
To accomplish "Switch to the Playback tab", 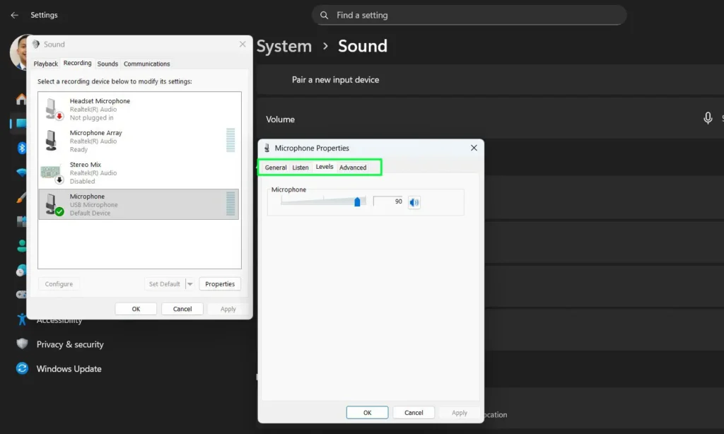I will pyautogui.click(x=45, y=63).
